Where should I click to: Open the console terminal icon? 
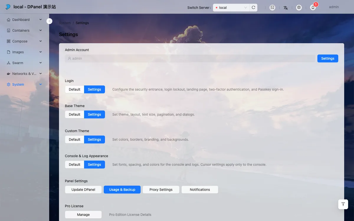point(273,8)
